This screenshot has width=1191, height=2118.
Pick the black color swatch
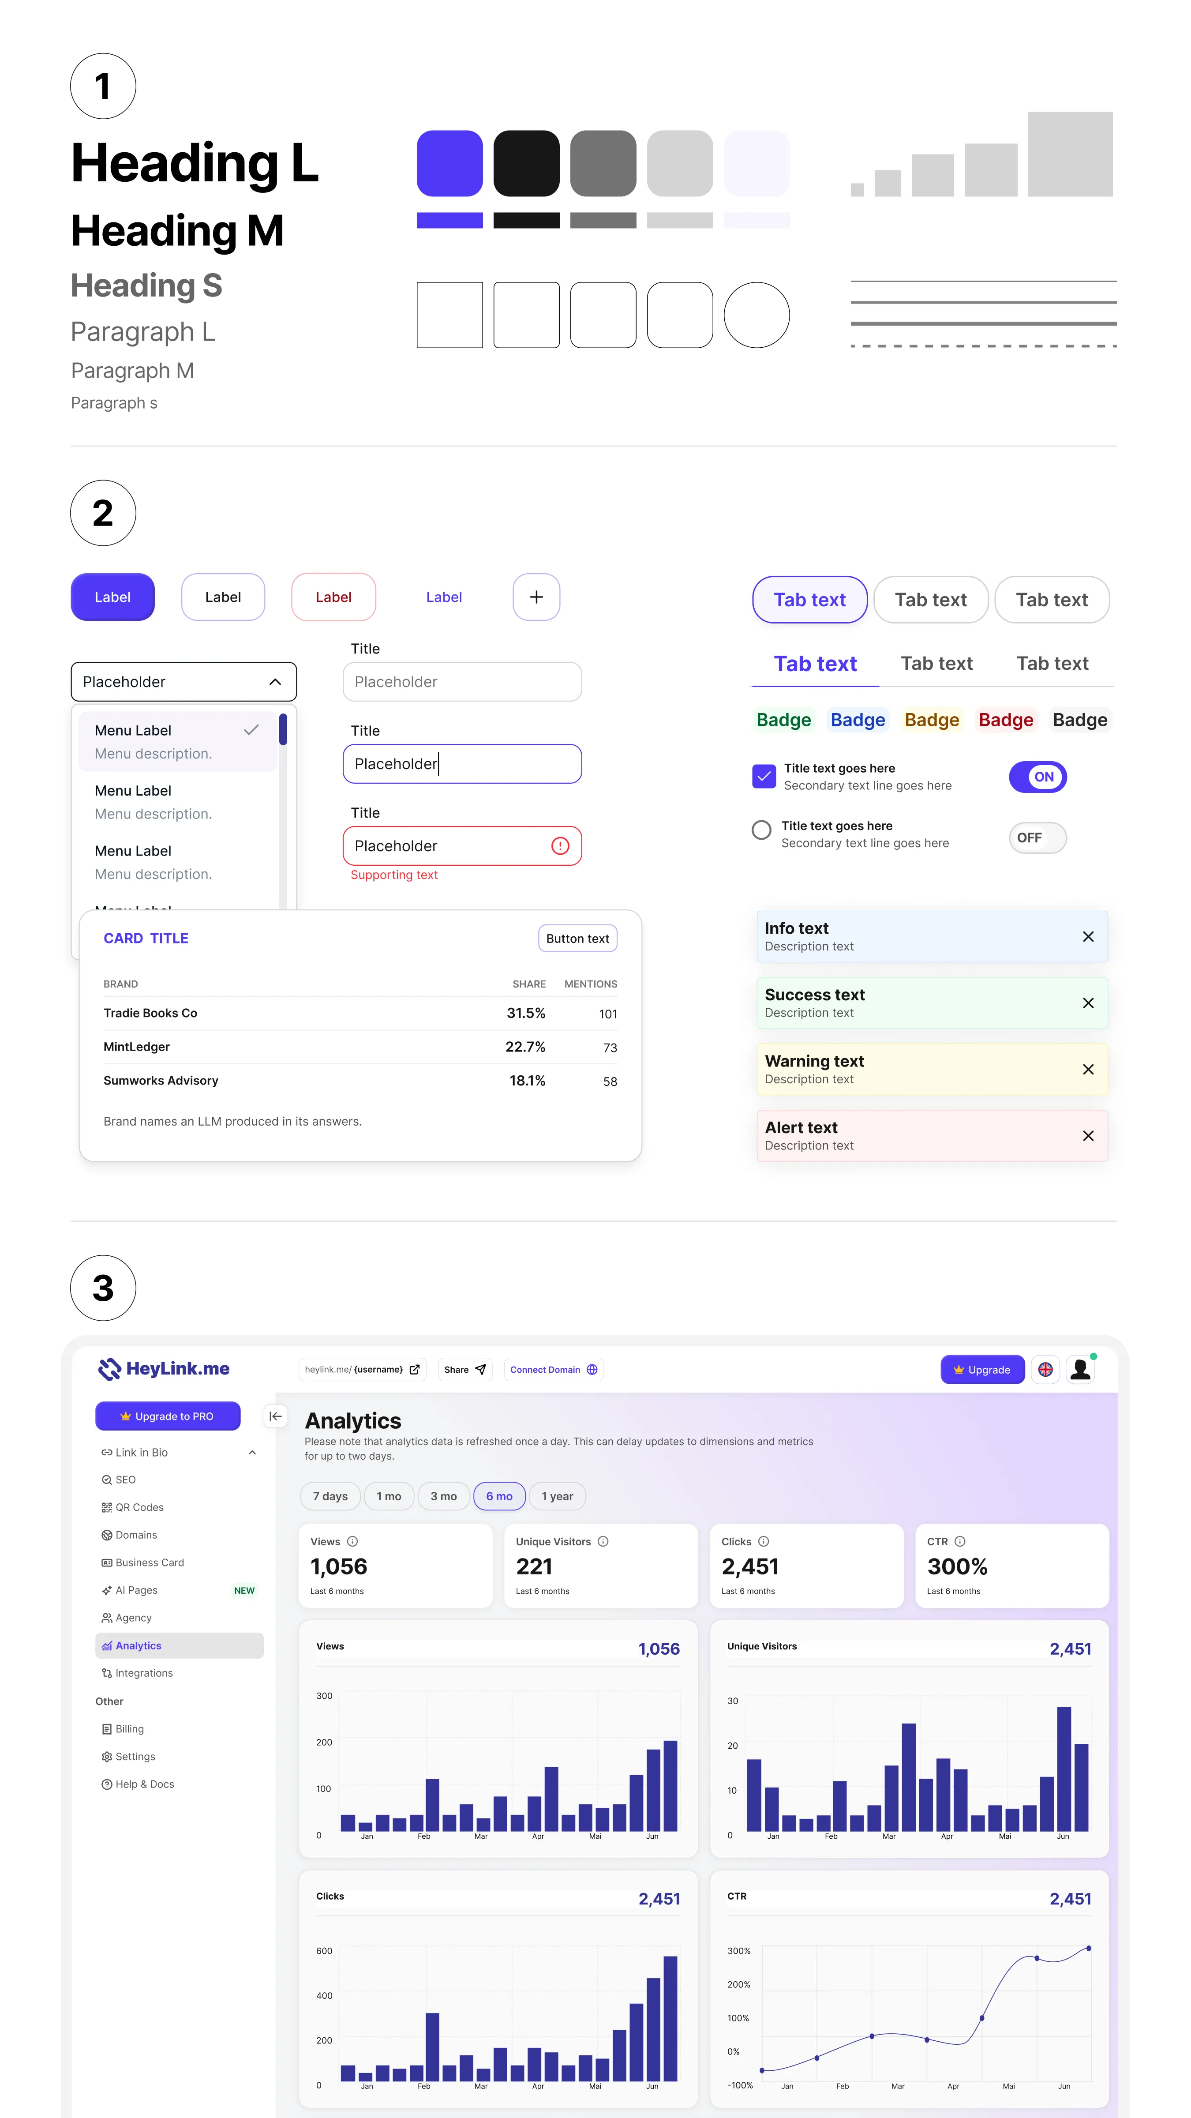click(x=526, y=164)
